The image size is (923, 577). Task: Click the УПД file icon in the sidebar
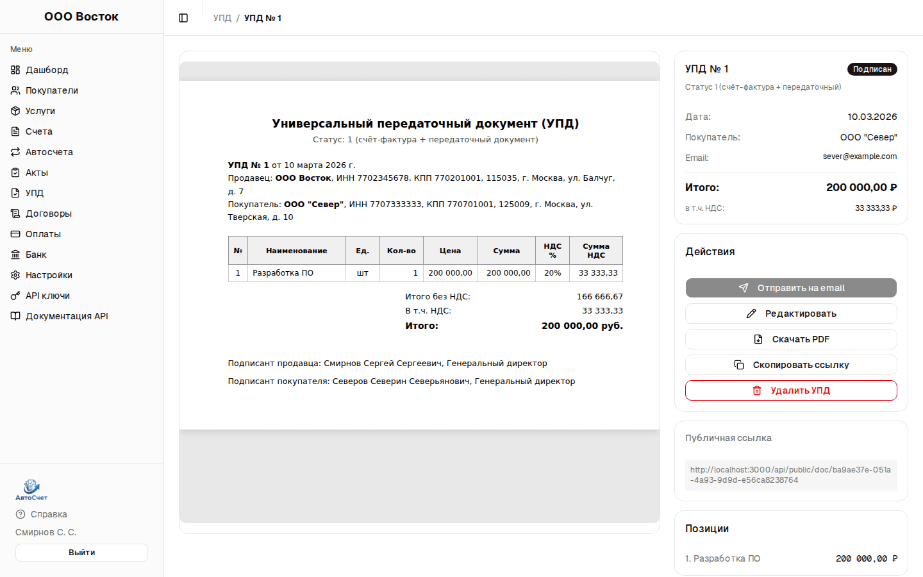pyautogui.click(x=15, y=193)
